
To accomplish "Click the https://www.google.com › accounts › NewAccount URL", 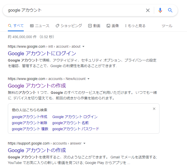I will (47, 79).
